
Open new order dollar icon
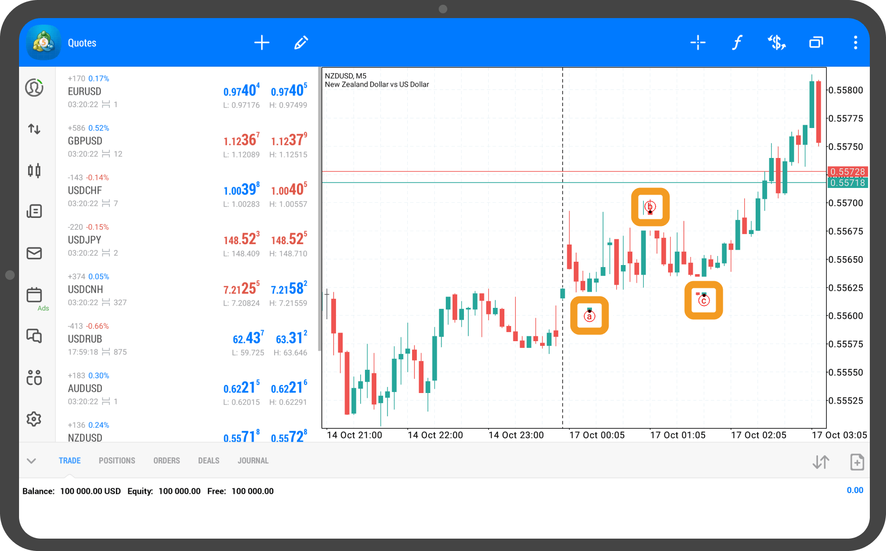777,43
